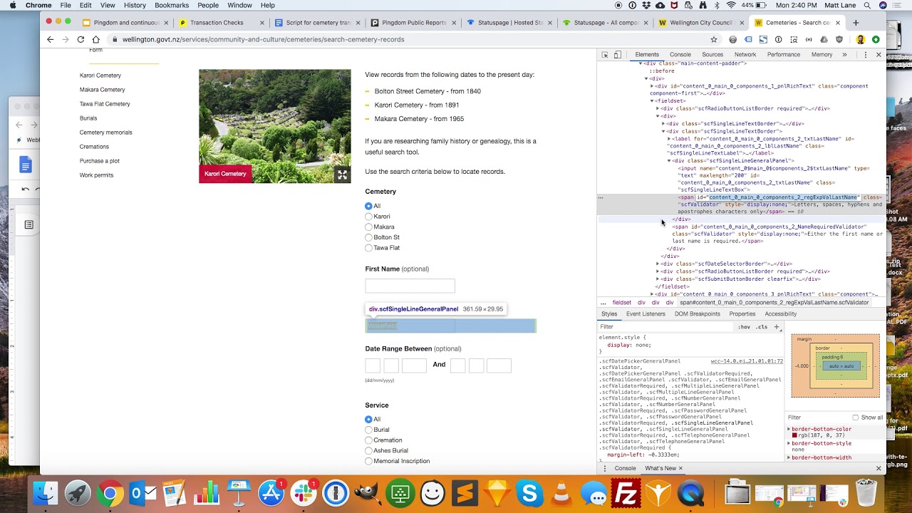Expand the scfDateSelectorBorder div node
Viewport: 912px width, 513px height.
(658, 264)
